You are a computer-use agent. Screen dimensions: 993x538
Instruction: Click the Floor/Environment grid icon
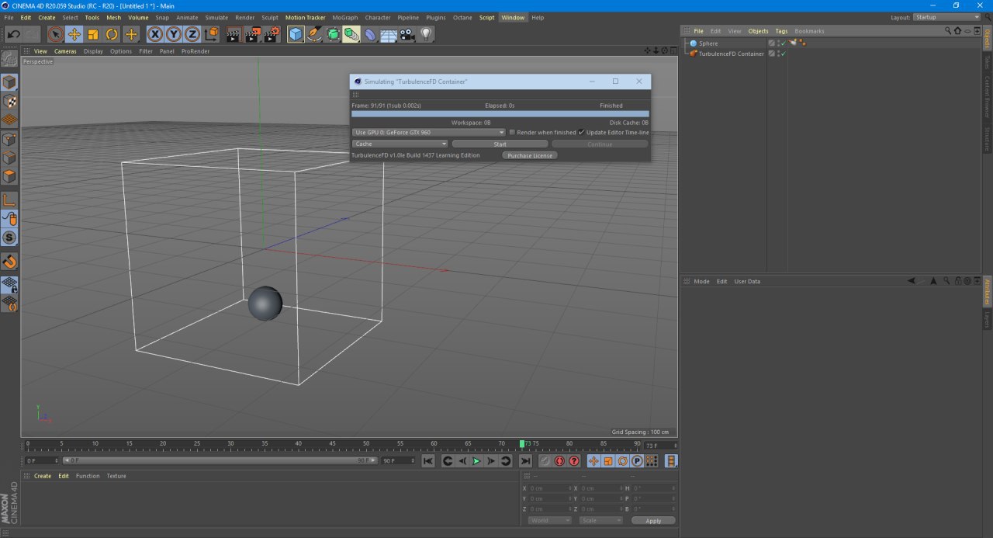(x=389, y=34)
